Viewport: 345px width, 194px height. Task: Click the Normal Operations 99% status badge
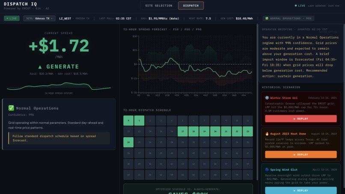pyautogui.click(x=288, y=18)
